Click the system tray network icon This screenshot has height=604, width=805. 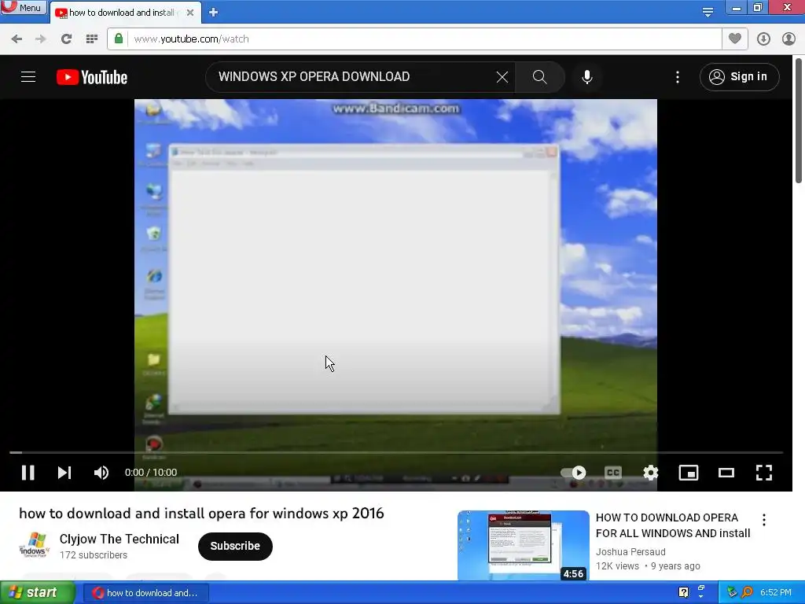pyautogui.click(x=732, y=593)
